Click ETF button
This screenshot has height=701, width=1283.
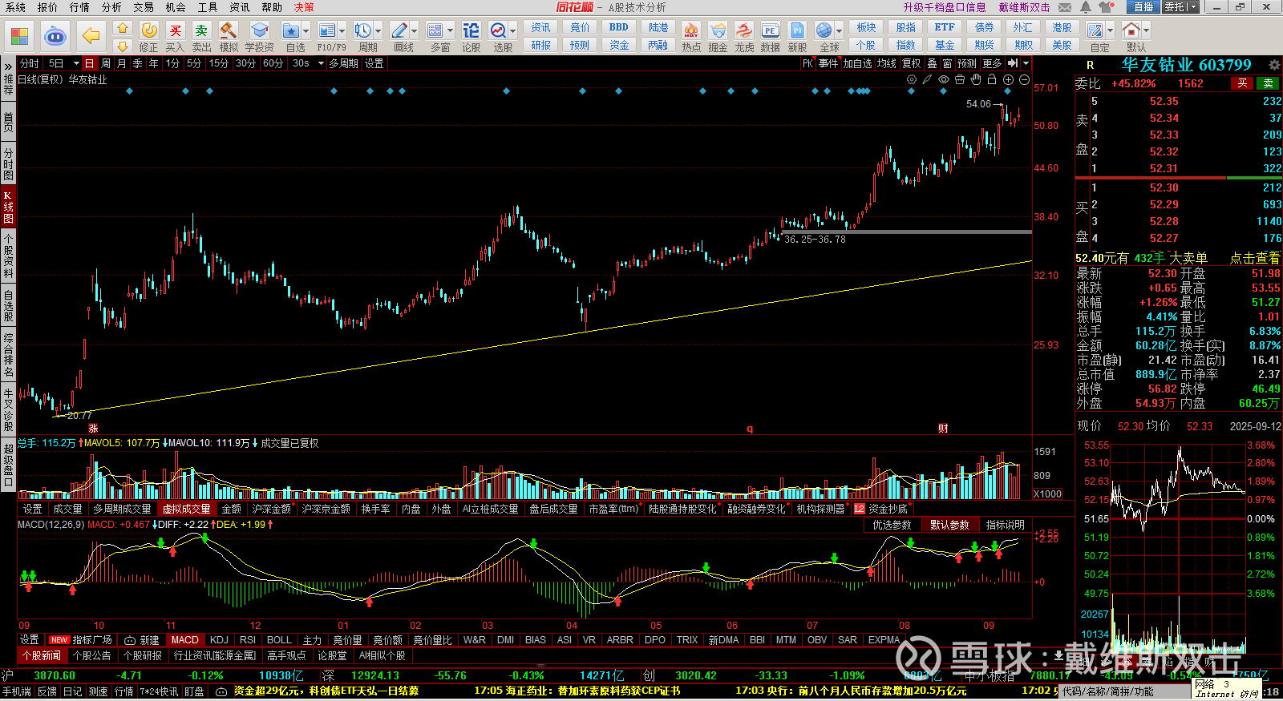(945, 27)
